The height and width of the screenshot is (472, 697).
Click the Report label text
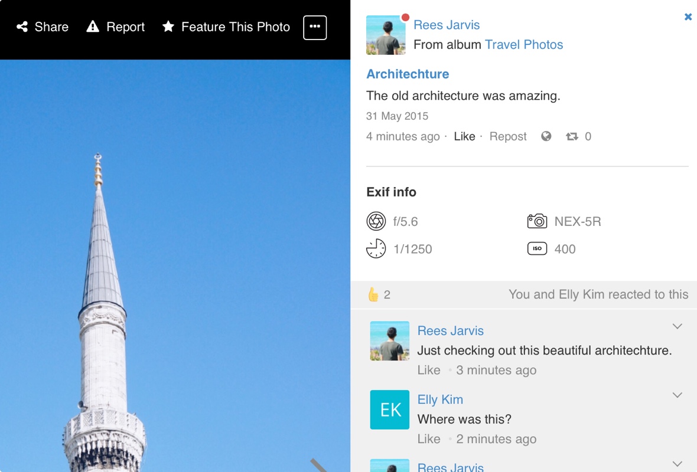click(125, 27)
